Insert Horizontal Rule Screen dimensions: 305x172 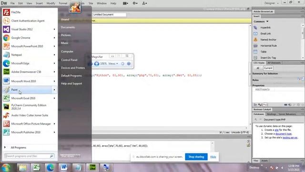(268, 46)
